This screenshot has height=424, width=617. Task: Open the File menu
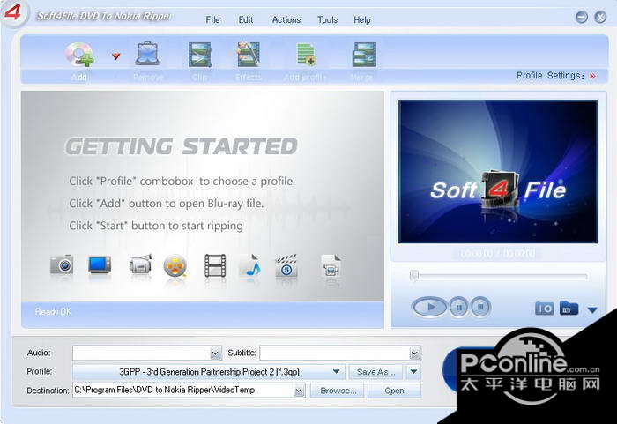tap(212, 19)
